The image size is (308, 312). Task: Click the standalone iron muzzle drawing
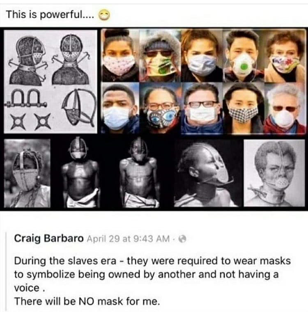click(x=79, y=108)
